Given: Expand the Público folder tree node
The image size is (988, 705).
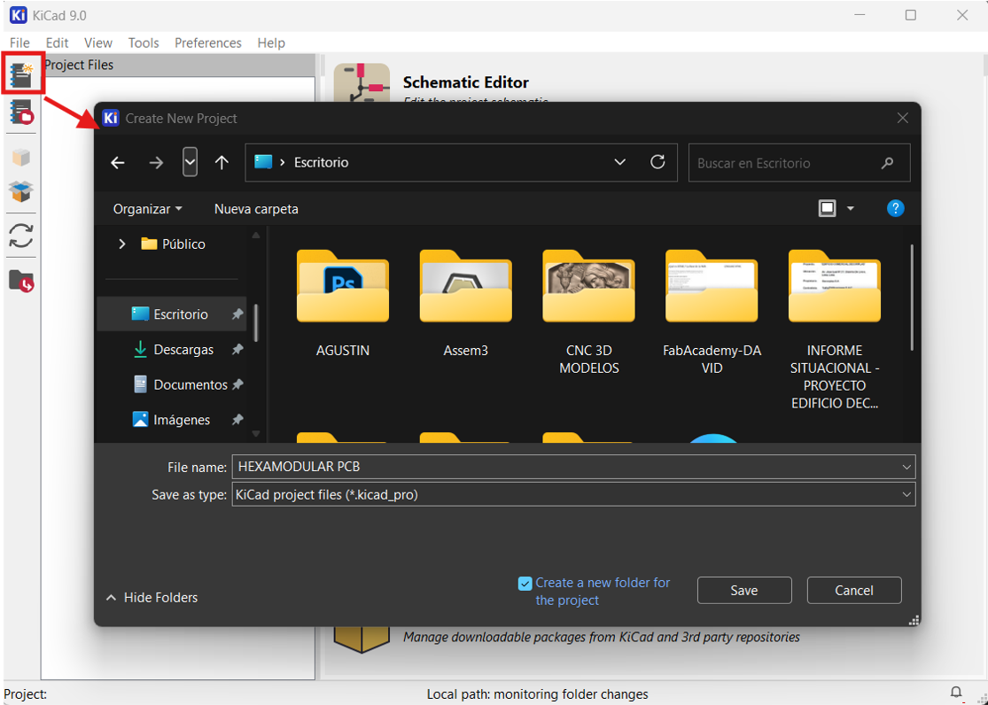Looking at the screenshot, I should [x=122, y=244].
